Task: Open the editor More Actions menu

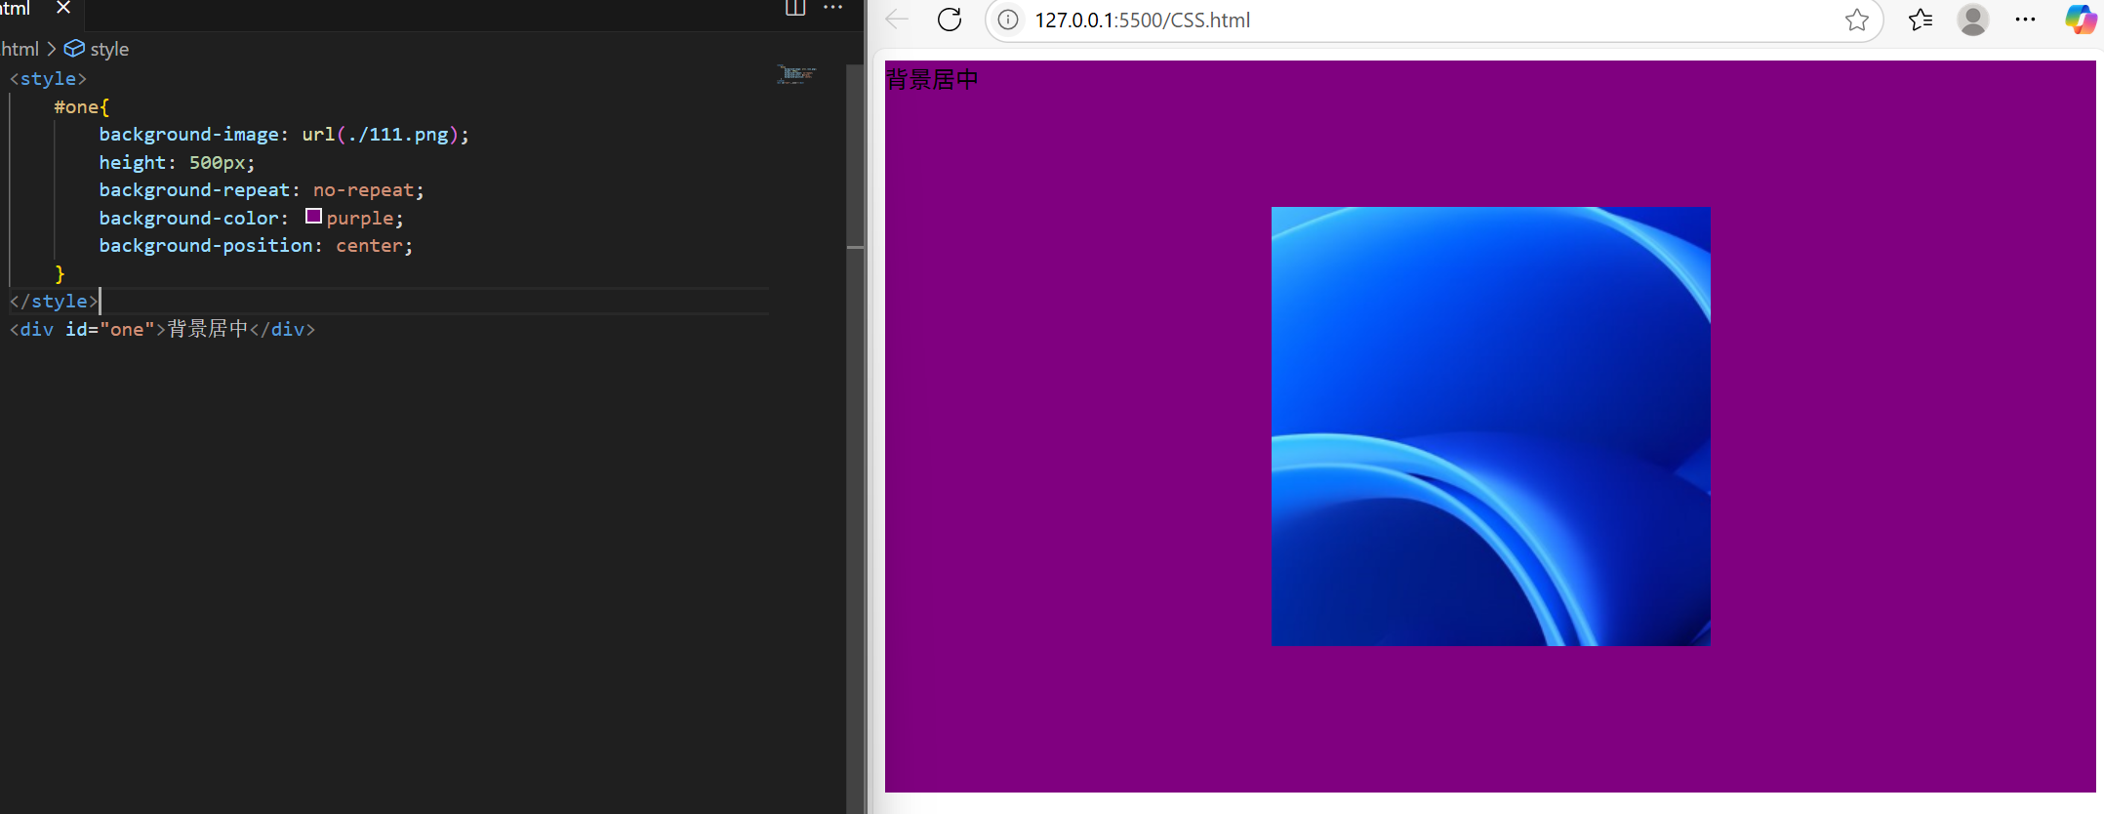Action: point(832,8)
